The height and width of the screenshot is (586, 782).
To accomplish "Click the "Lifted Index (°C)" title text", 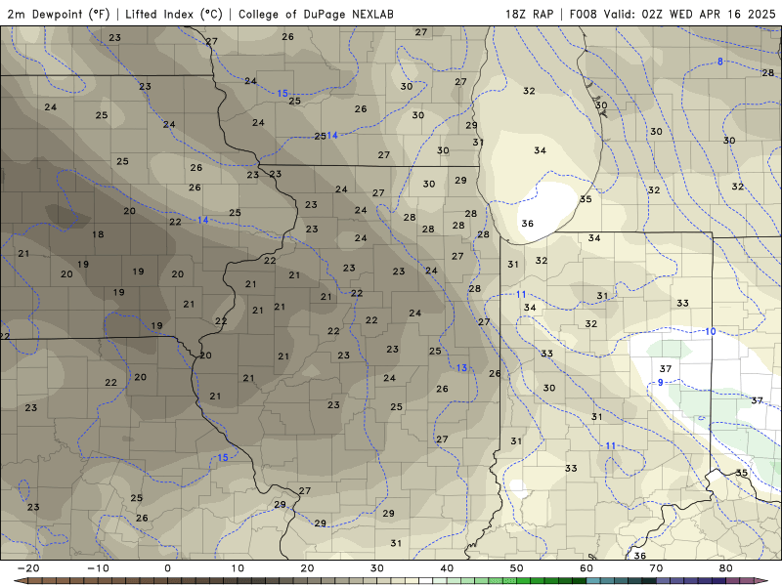I will 174,14.
